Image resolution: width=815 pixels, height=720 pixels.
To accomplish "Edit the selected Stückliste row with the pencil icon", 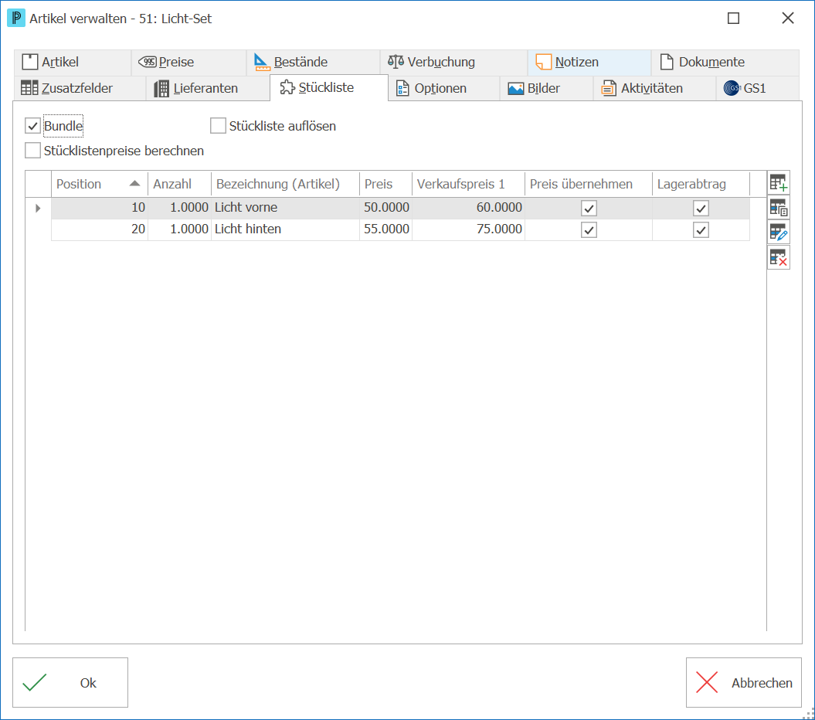I will (778, 233).
